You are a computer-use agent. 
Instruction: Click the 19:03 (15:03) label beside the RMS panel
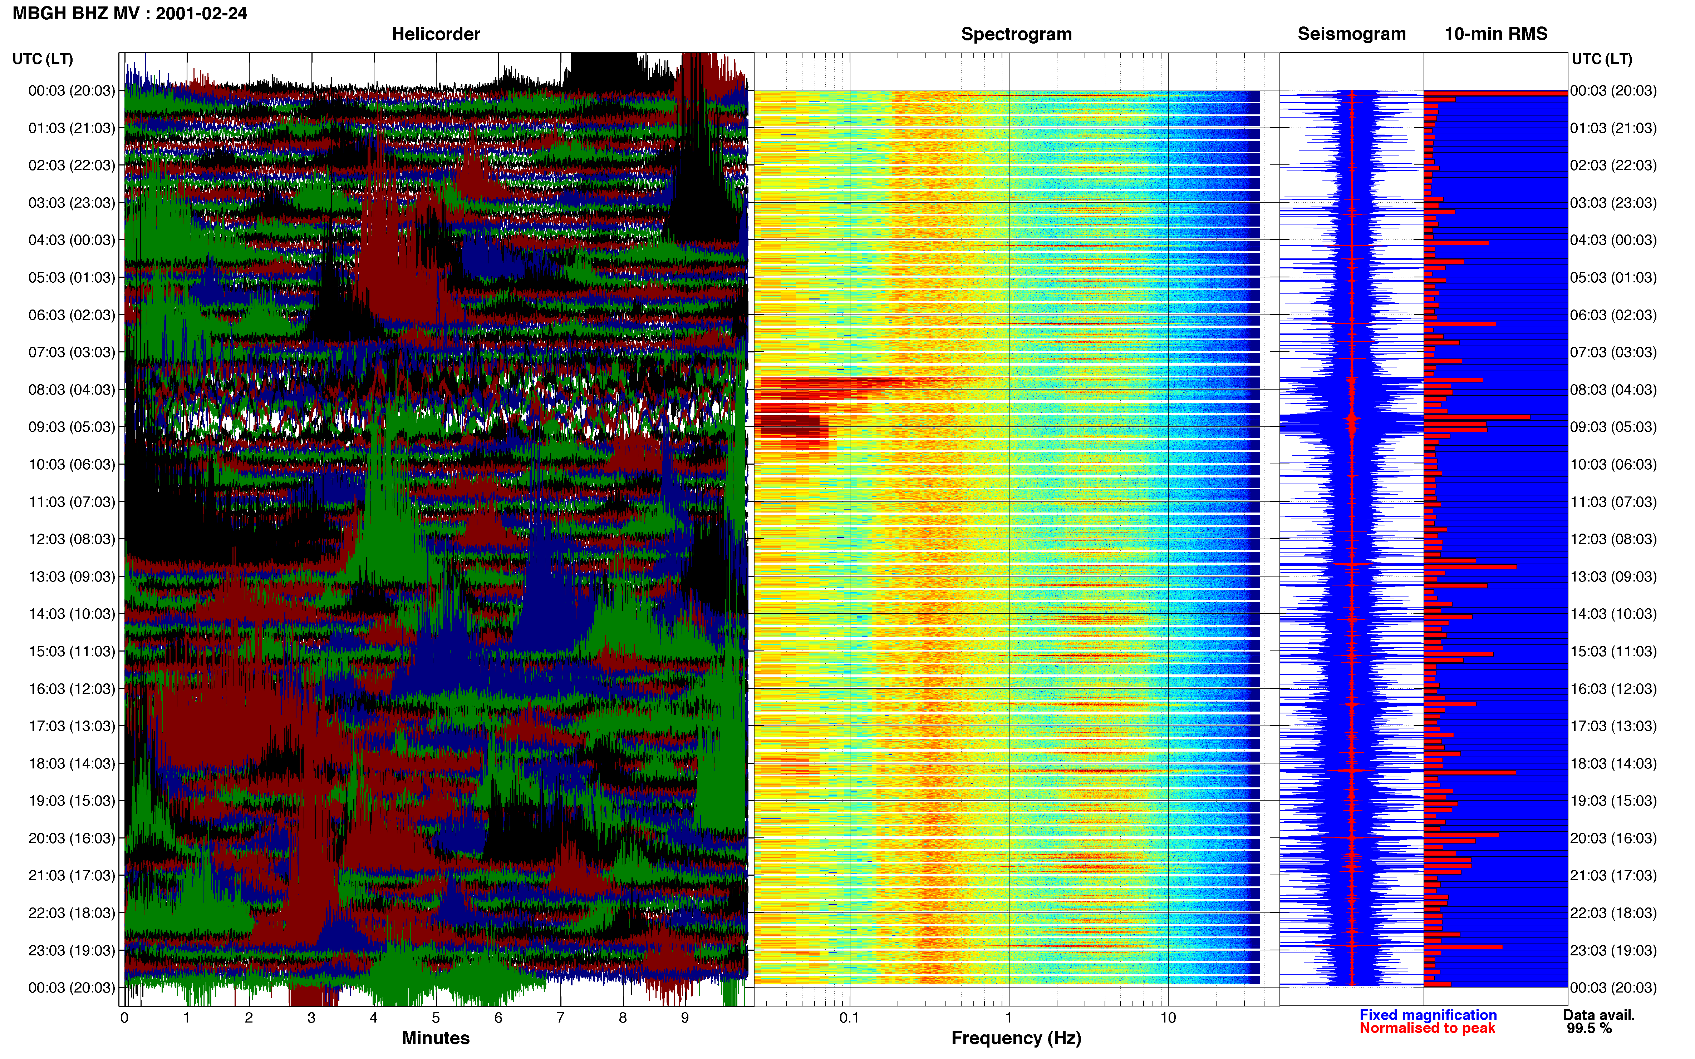tap(1613, 801)
